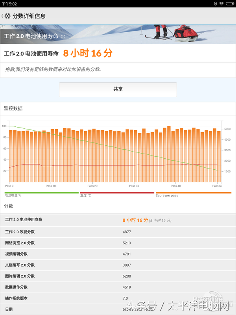Select the 分数详细信息 header title

tap(29, 16)
